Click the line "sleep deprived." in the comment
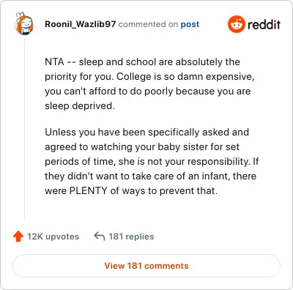The image size is (293, 290). 80,105
